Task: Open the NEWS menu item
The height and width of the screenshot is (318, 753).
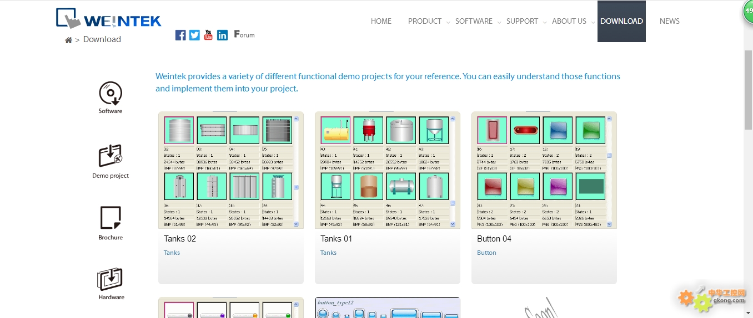Action: click(x=669, y=21)
